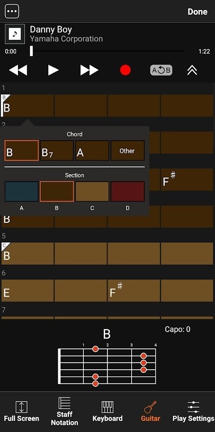Open the Other chord choices
Viewport: 215px width, 432px height.
127,151
